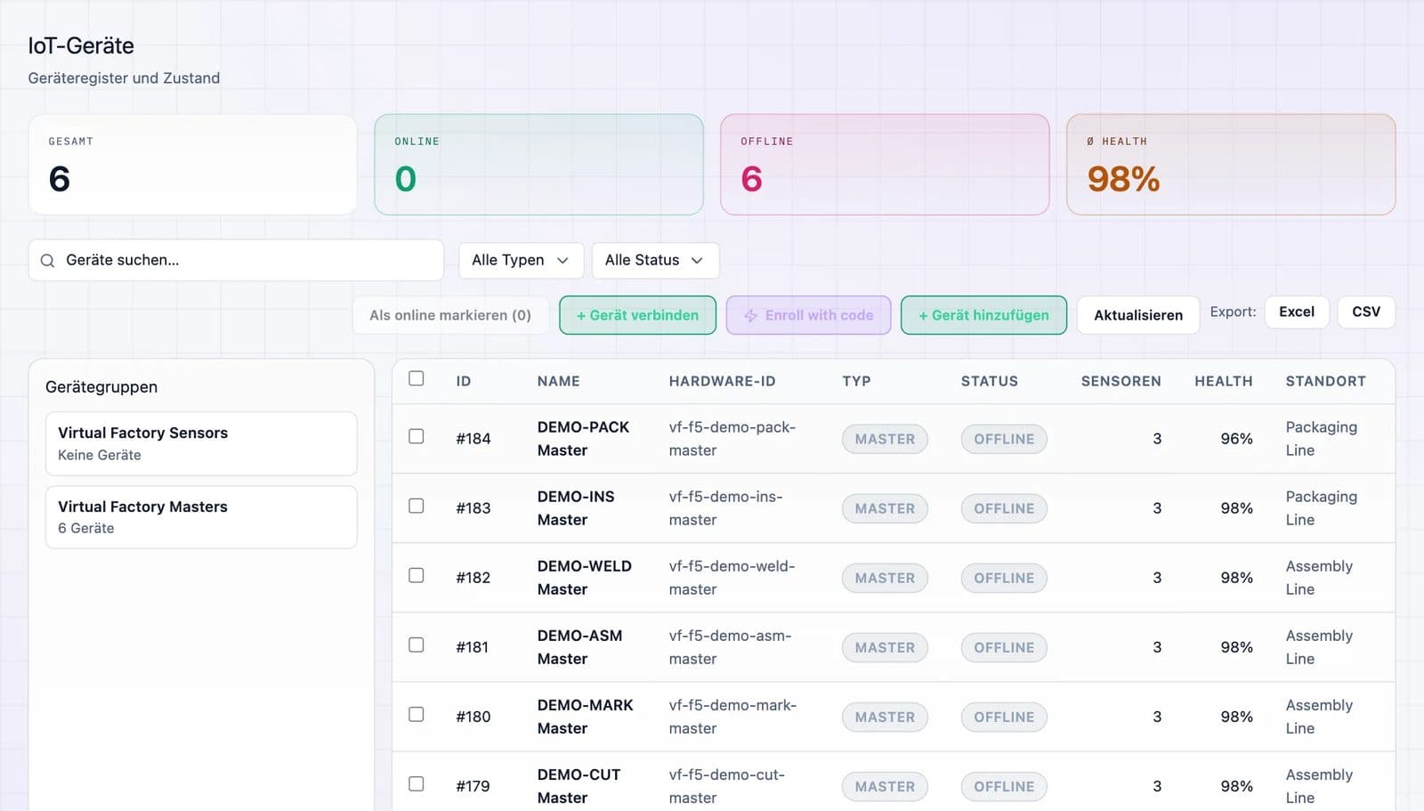Toggle the select-all checkbox in table header
Image resolution: width=1424 pixels, height=811 pixels.
click(416, 378)
